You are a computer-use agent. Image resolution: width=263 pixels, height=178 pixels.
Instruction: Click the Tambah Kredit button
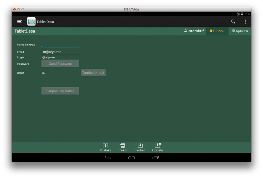pyautogui.click(x=93, y=72)
